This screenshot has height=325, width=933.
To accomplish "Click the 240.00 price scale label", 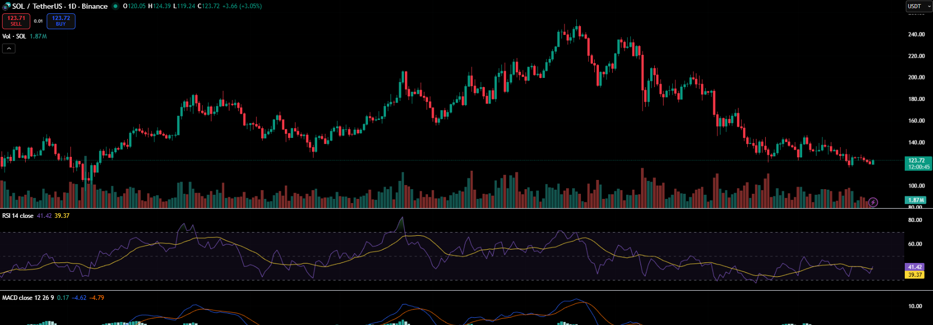I will click(x=917, y=34).
